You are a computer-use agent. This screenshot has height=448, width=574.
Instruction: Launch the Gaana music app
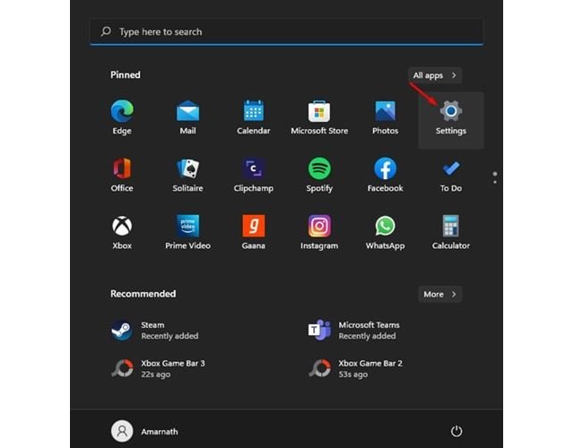(253, 233)
